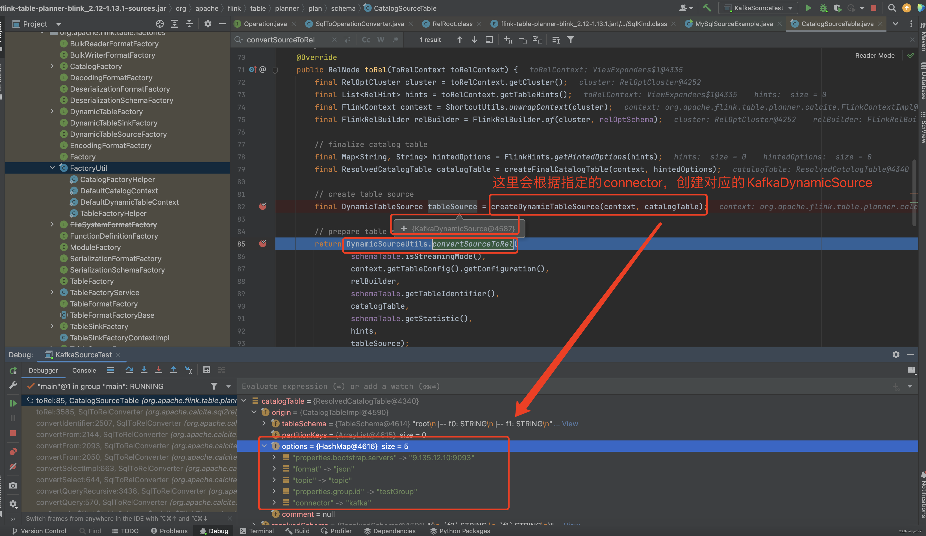This screenshot has width=926, height=536.
Task: Open the Evaluate Expression calculator icon
Action: coord(206,370)
